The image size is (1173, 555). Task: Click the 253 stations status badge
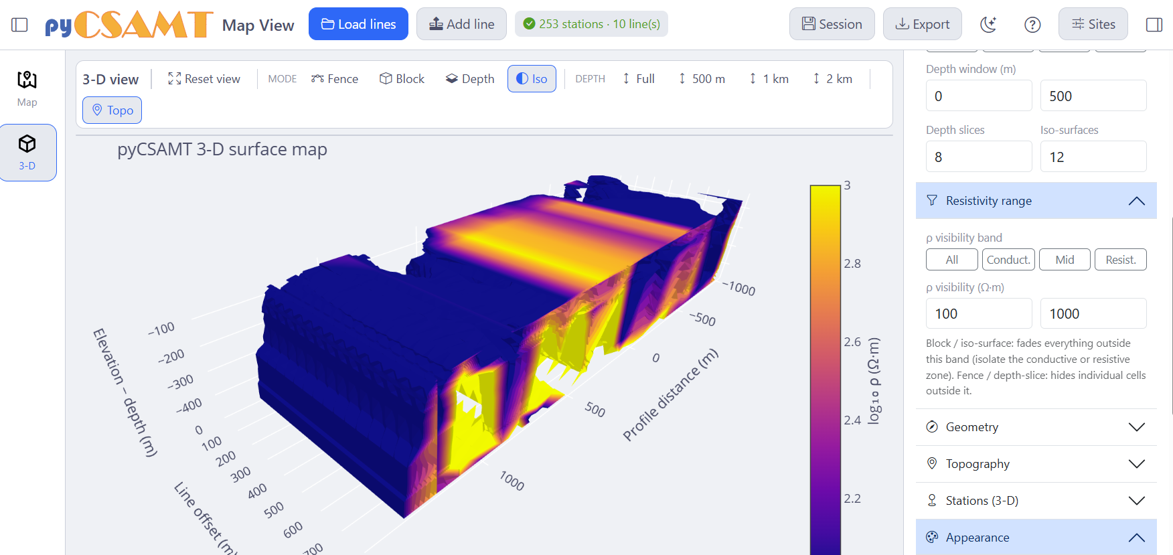591,24
